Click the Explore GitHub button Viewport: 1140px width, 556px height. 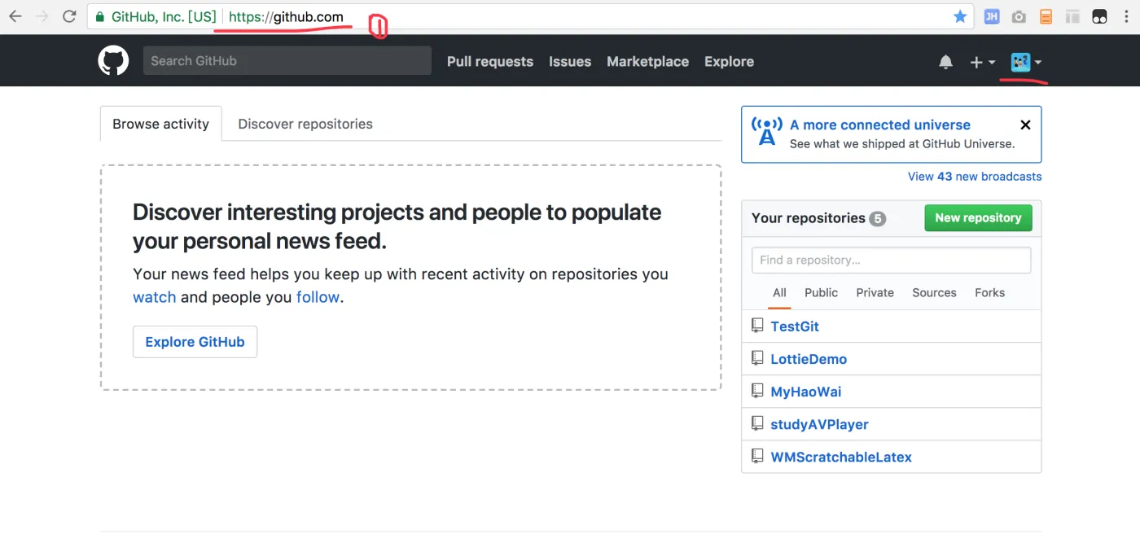click(x=195, y=342)
